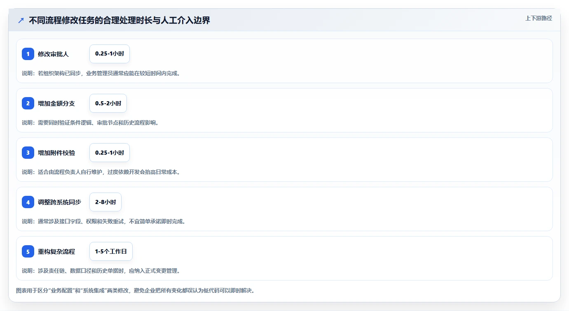Click the note starting 涉及责任链

tap(101, 271)
